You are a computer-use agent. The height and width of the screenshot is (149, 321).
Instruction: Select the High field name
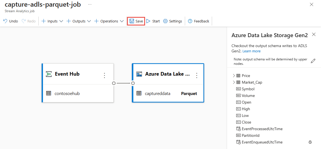[246, 109]
